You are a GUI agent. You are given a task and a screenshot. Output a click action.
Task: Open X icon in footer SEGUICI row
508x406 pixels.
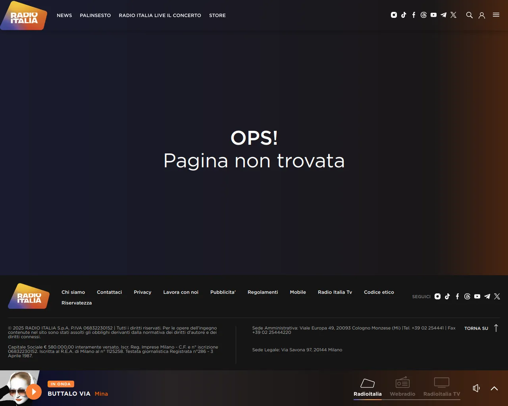[x=497, y=296]
